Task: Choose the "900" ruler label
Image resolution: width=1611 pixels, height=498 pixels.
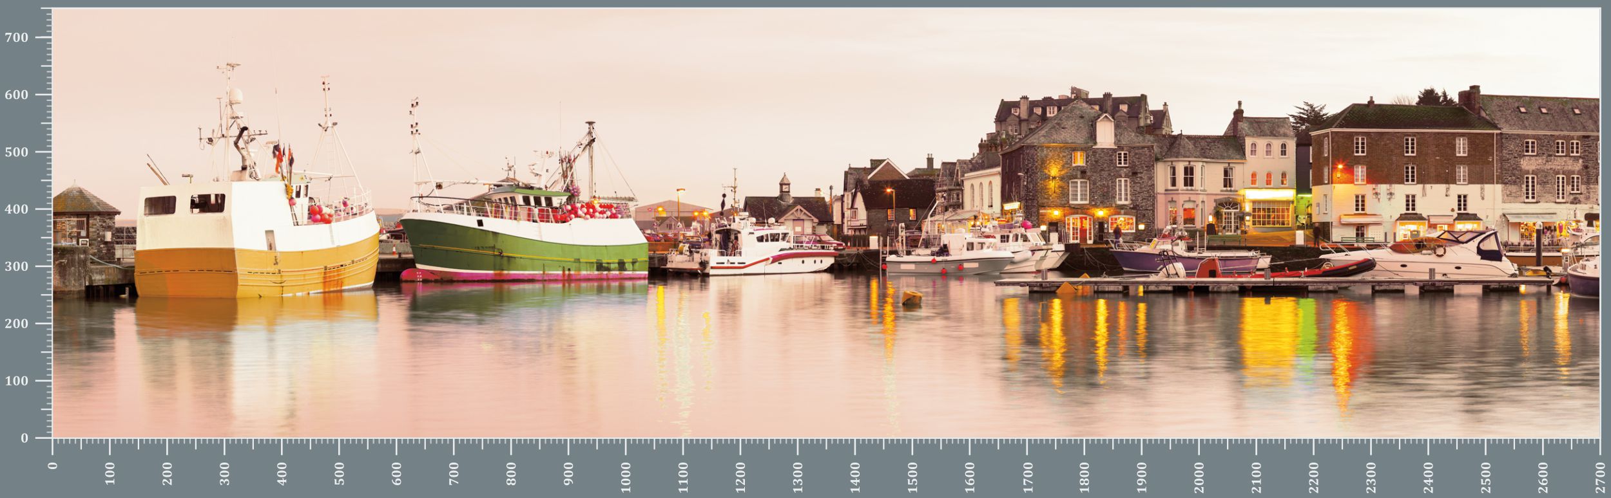Action: (568, 473)
